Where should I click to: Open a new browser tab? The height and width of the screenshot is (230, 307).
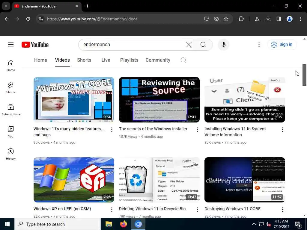tap(88, 6)
